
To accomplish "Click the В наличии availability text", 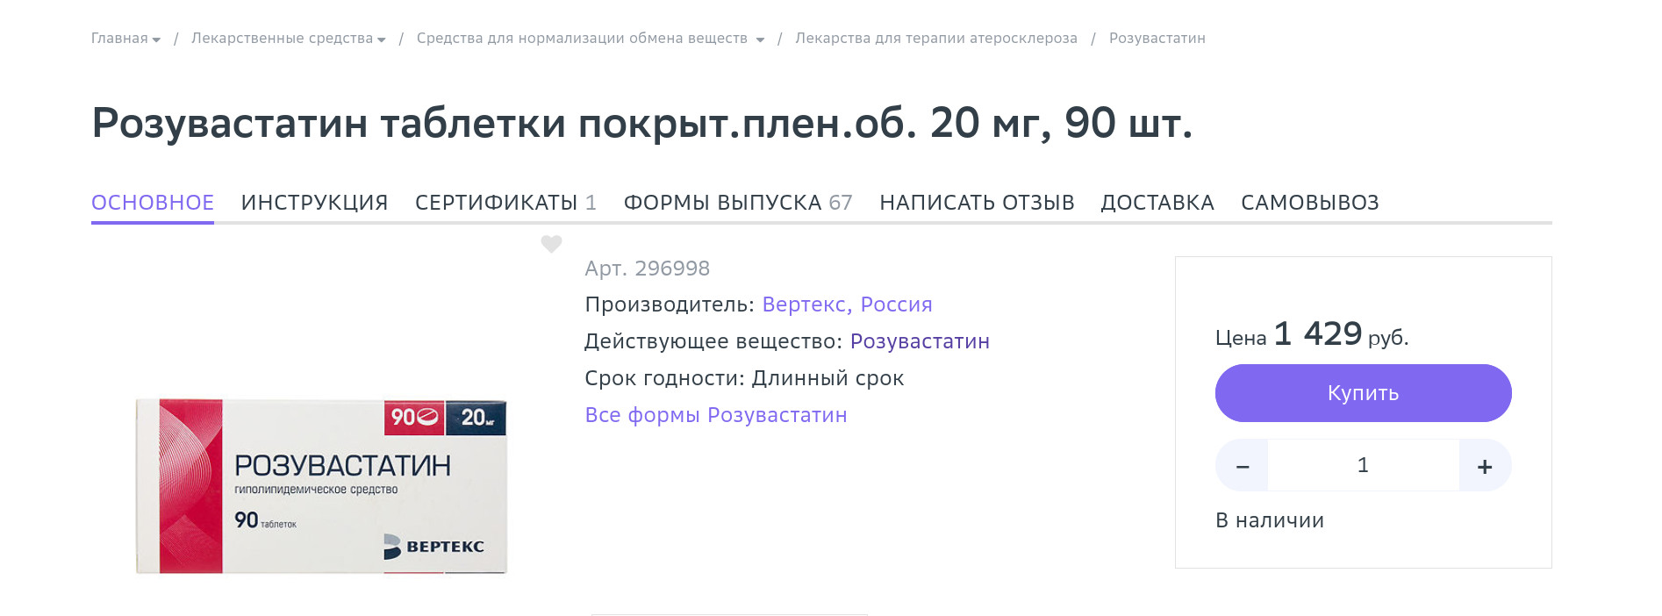I will [x=1270, y=520].
